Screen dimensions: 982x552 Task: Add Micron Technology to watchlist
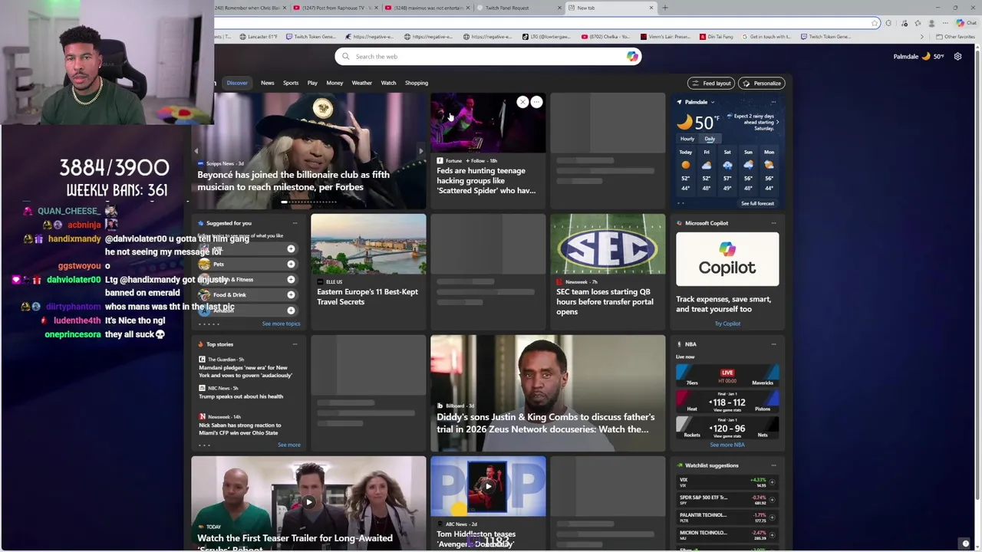(x=772, y=535)
